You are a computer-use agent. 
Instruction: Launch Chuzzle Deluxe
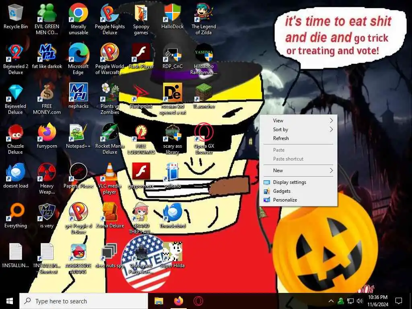pos(16,139)
